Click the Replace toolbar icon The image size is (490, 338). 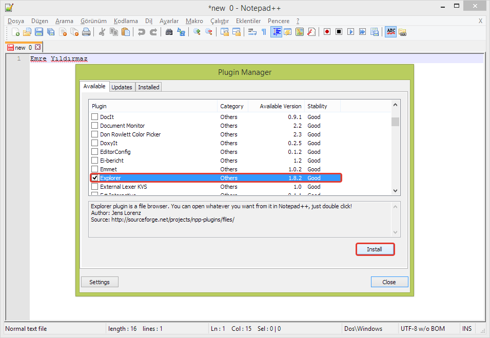(181, 32)
